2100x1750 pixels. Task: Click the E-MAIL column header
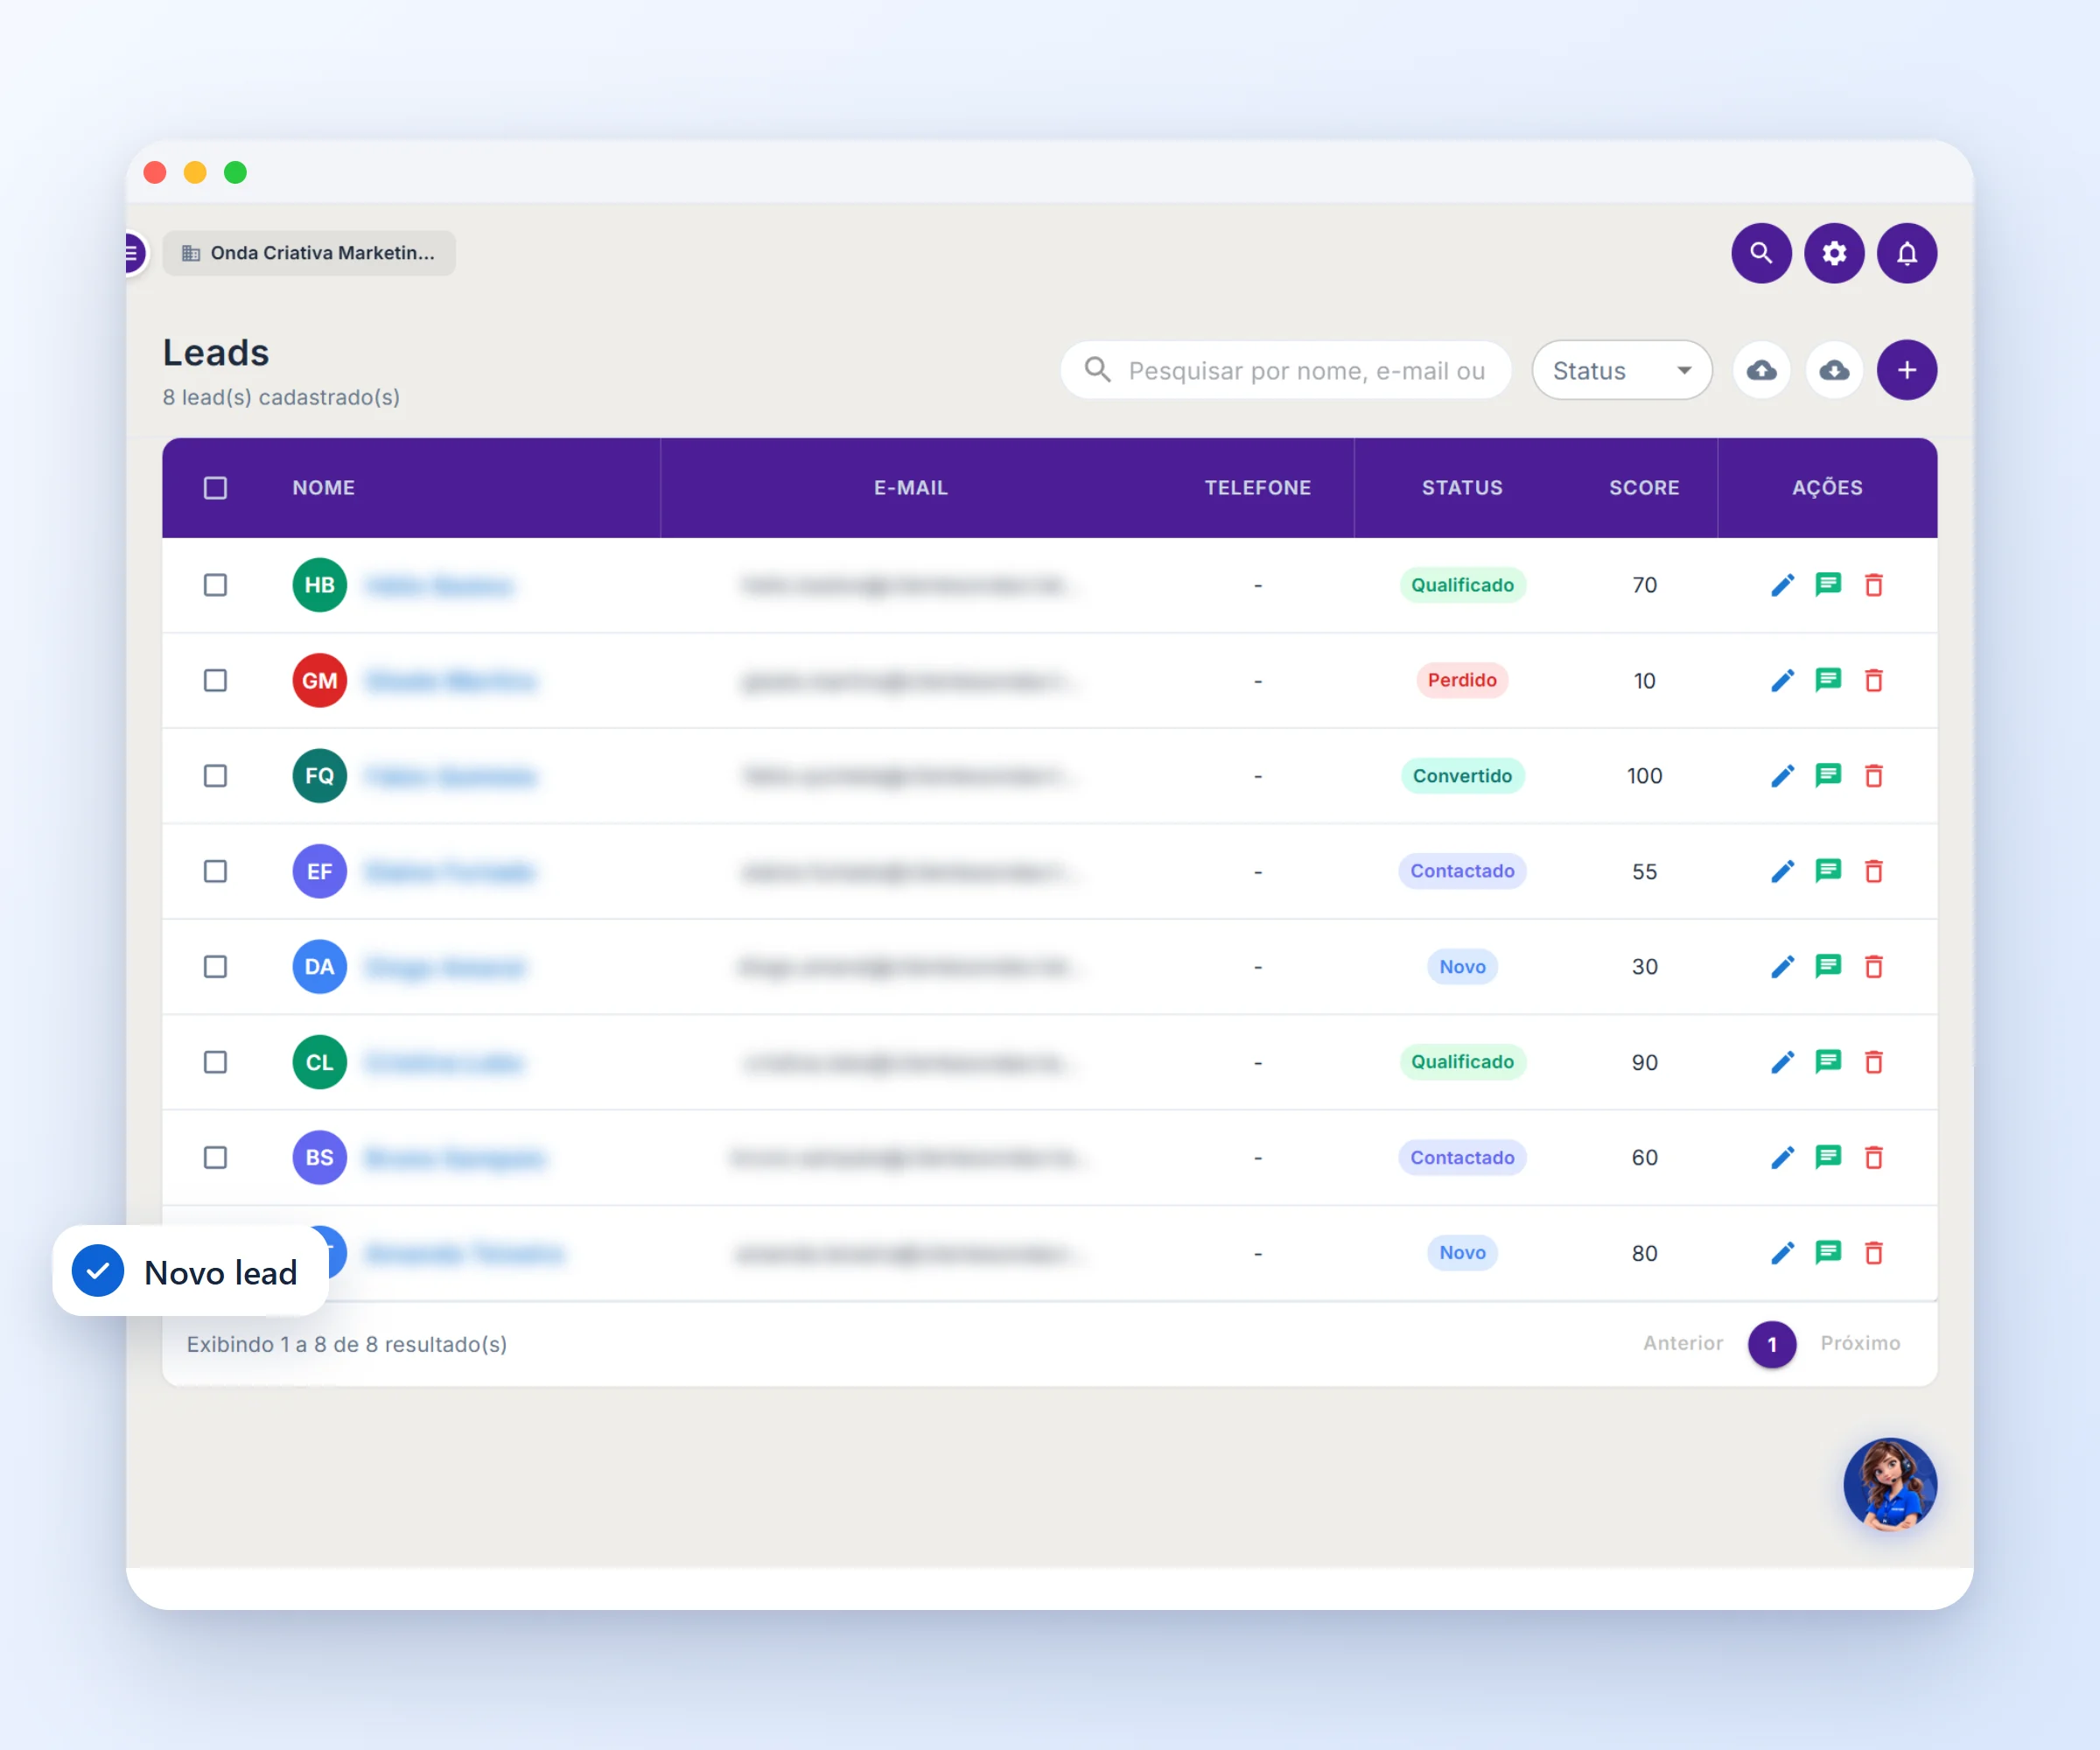pos(911,488)
